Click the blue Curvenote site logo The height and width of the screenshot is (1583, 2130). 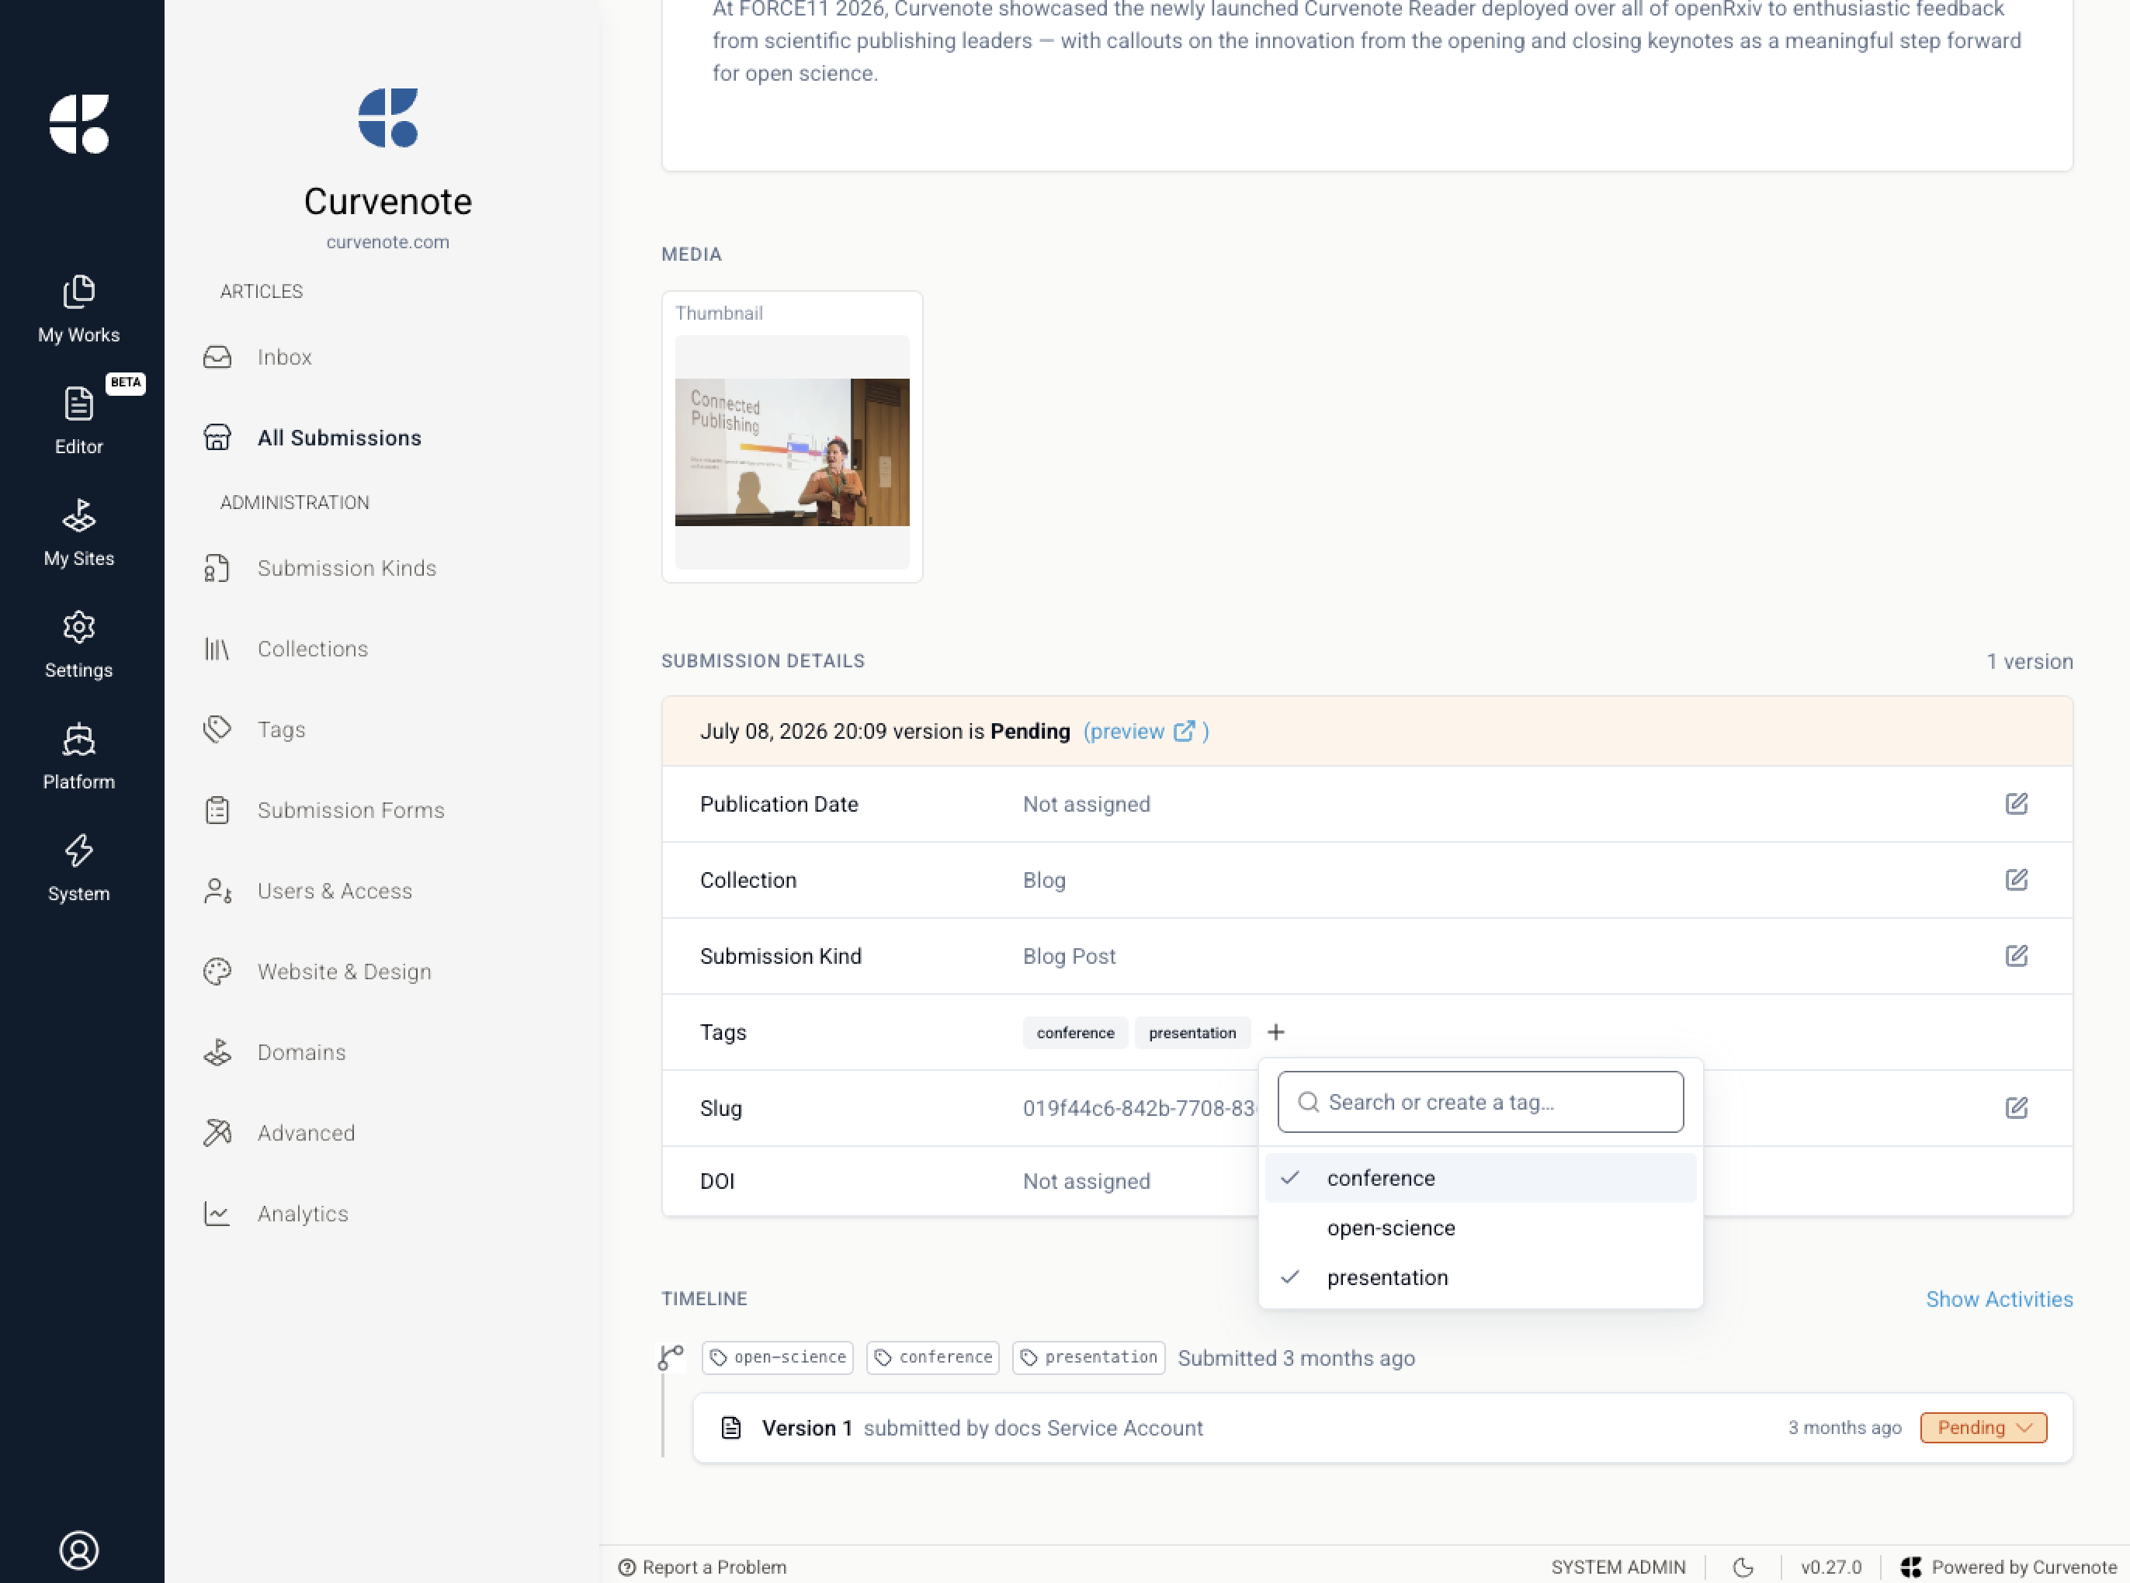tap(387, 118)
